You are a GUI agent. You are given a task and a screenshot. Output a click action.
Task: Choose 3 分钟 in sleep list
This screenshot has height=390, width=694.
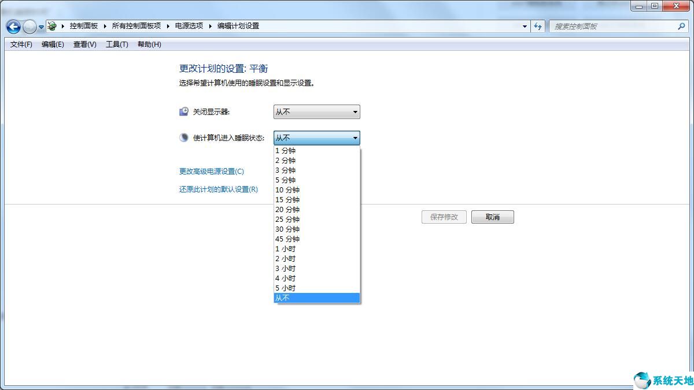(x=316, y=170)
